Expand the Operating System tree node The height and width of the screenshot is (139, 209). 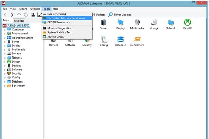tap(5, 38)
